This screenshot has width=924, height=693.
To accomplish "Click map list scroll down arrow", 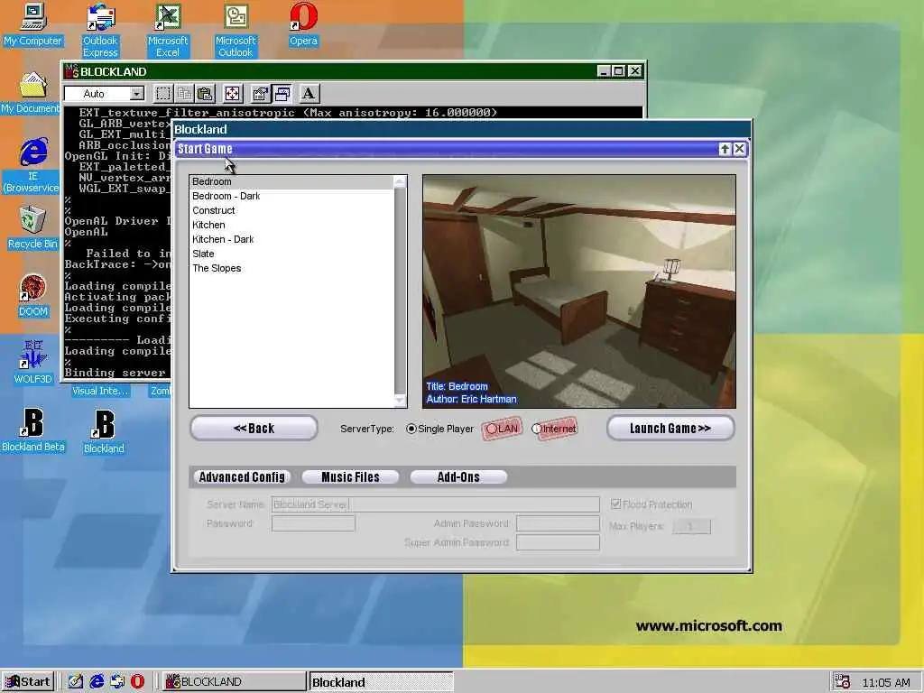I will point(400,400).
